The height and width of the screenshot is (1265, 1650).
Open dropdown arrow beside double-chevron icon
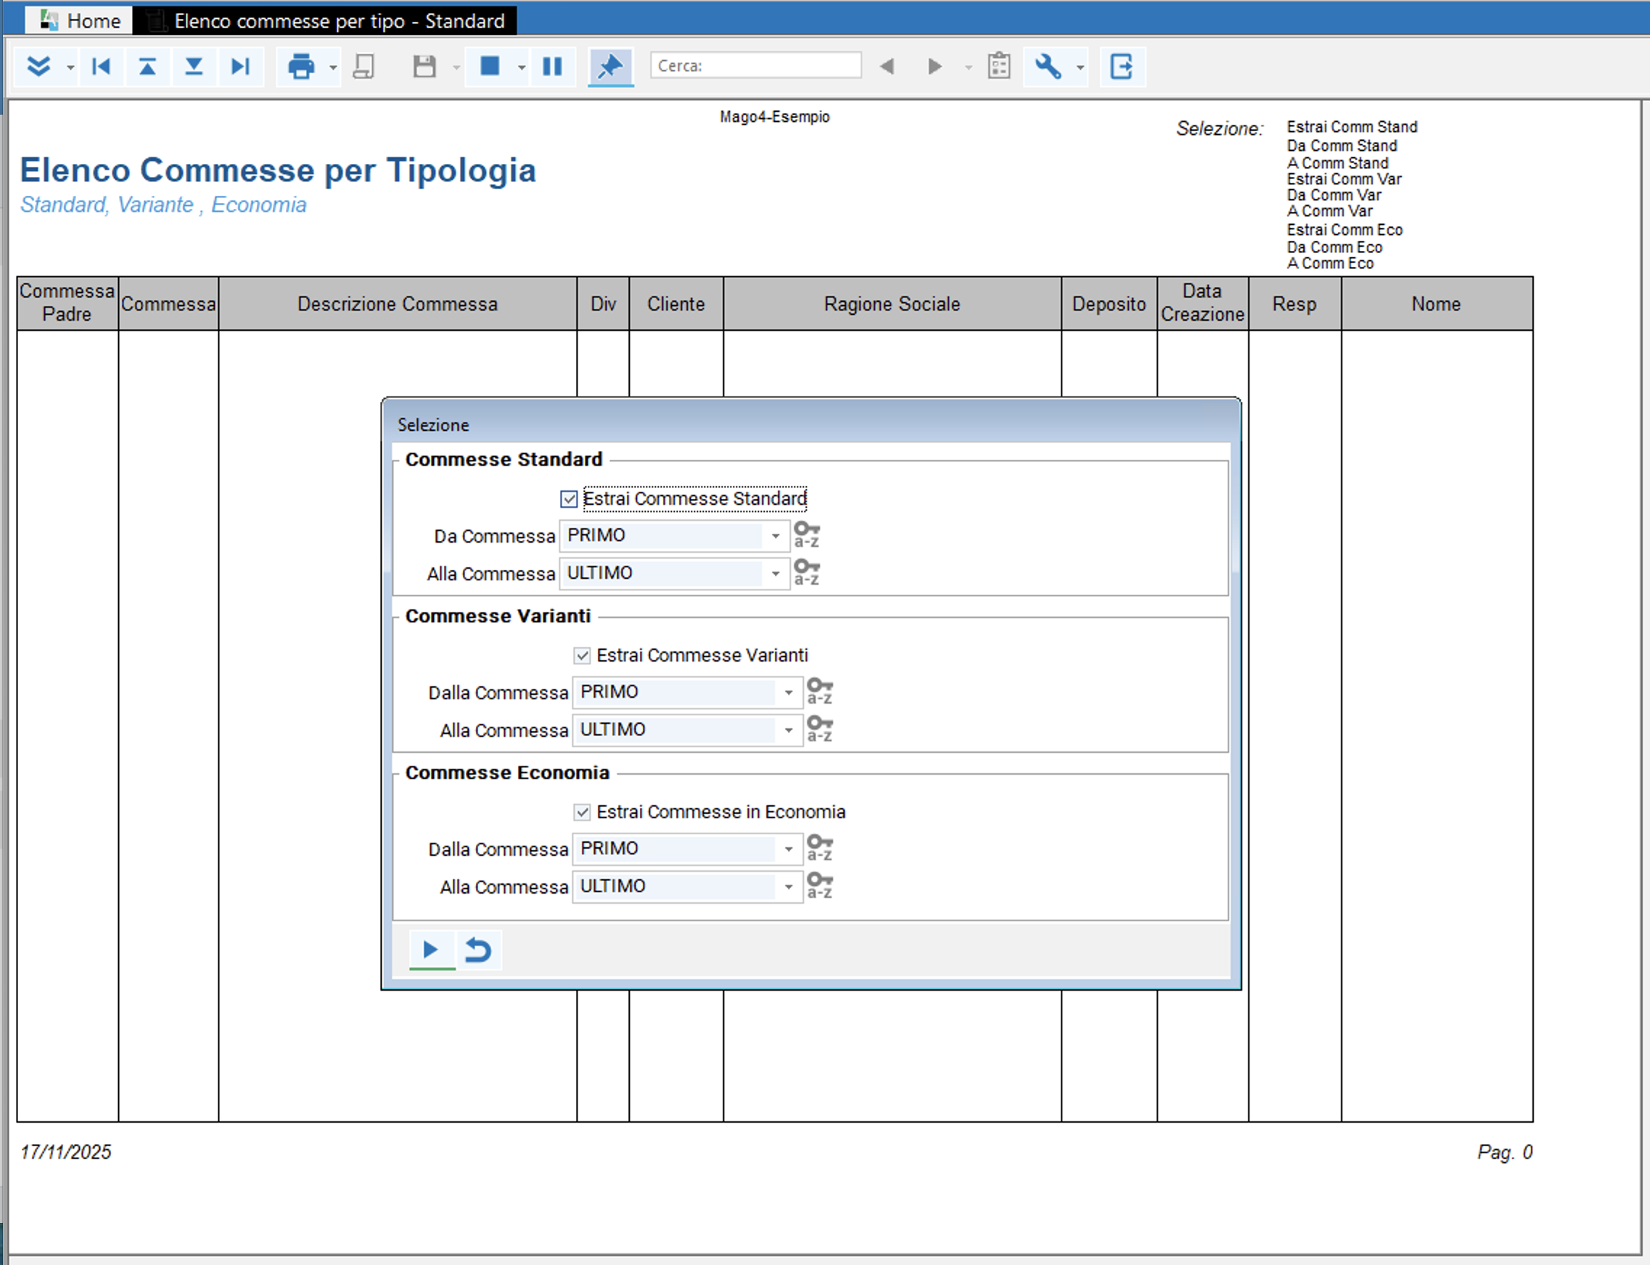70,67
